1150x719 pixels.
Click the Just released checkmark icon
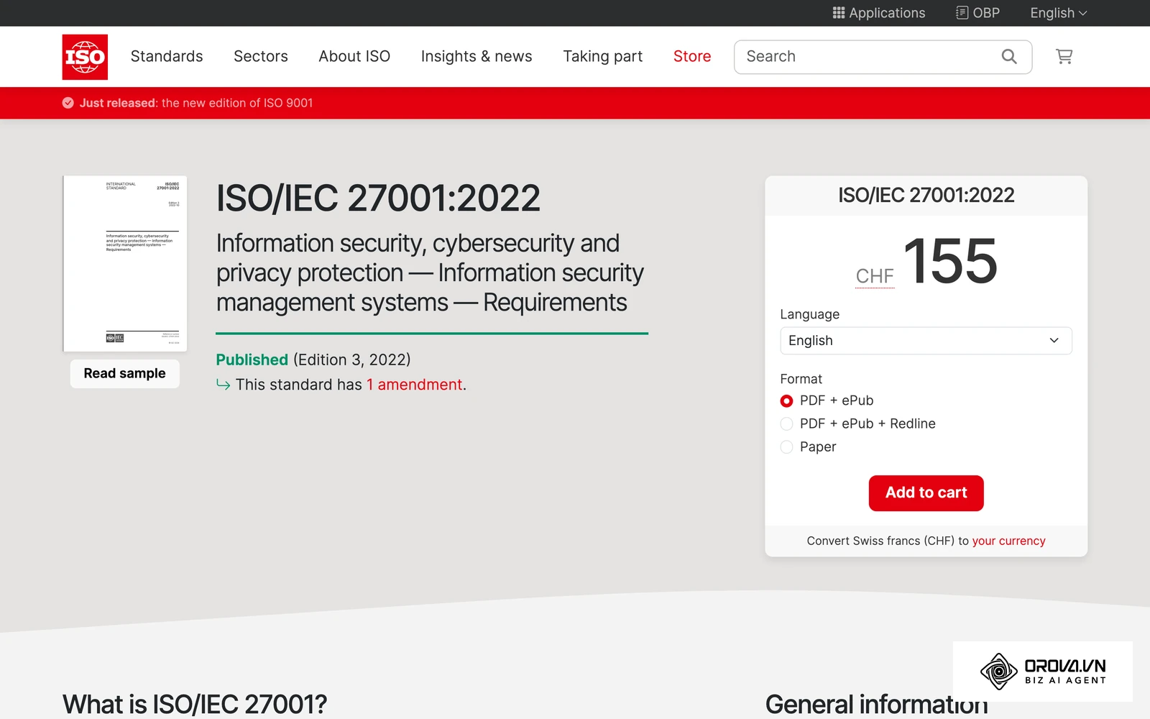[x=68, y=103]
